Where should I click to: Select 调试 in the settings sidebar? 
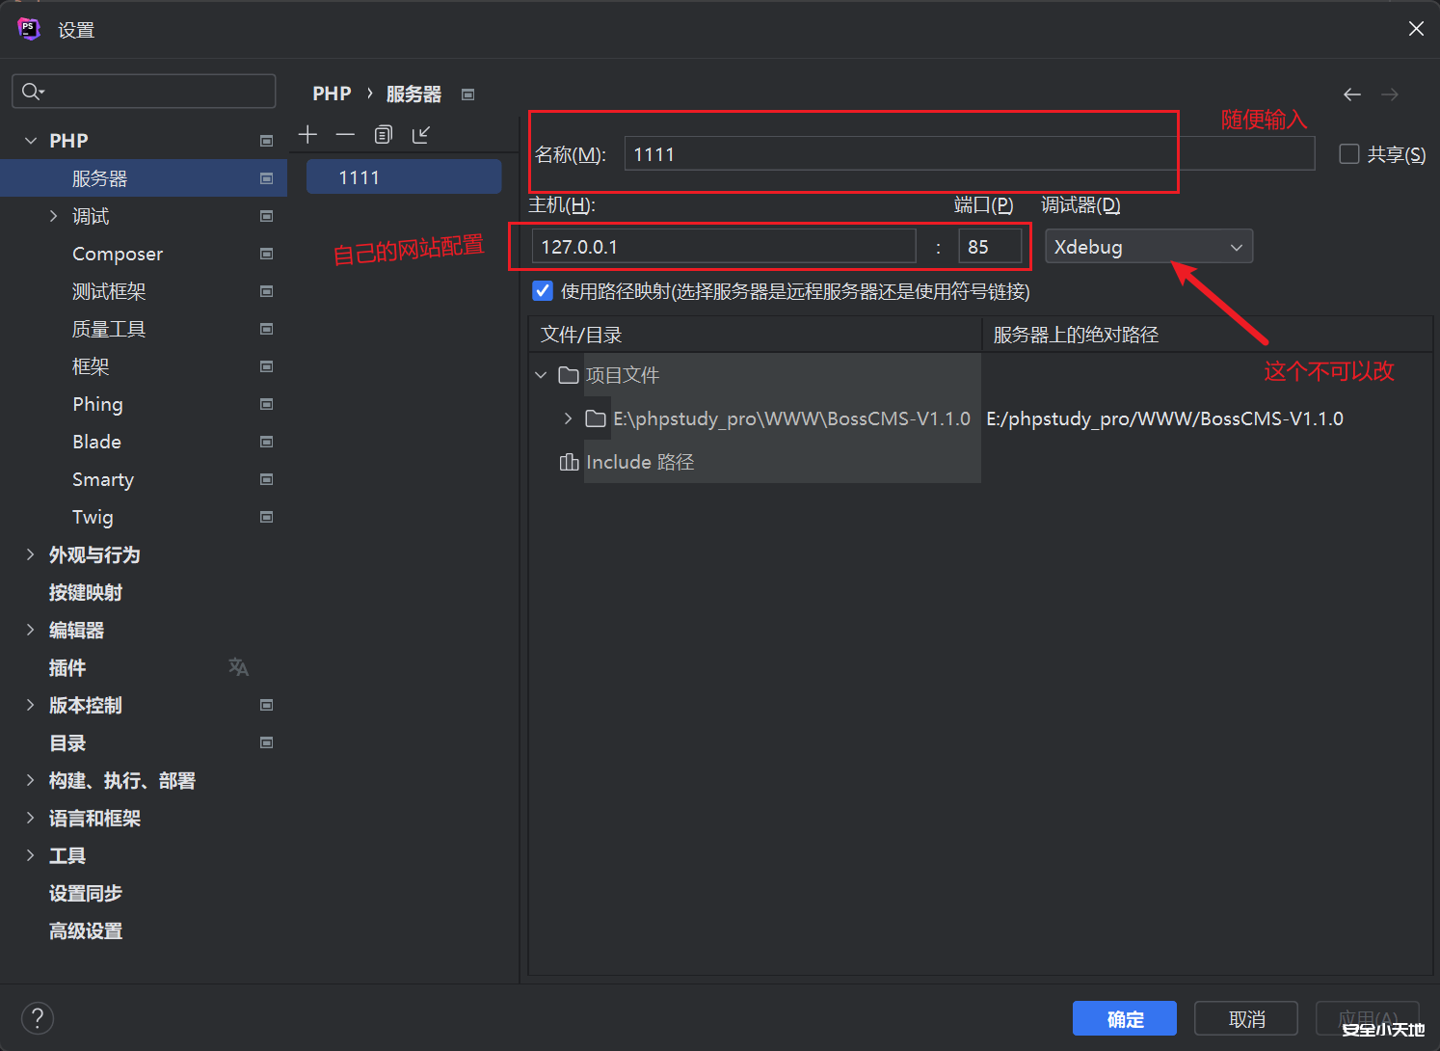pyautogui.click(x=90, y=215)
